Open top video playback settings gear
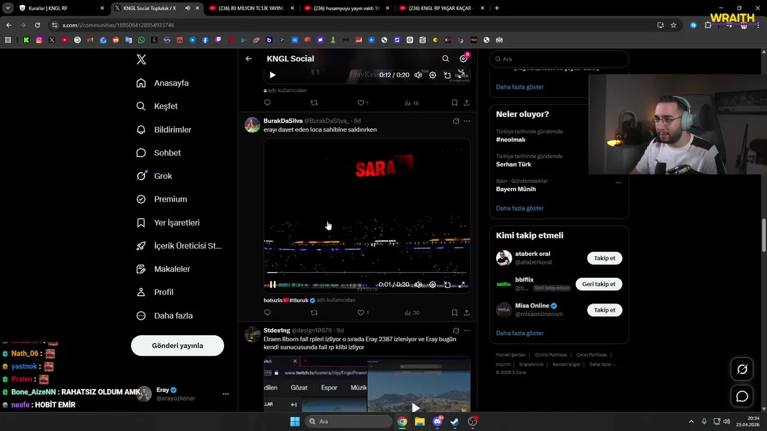Viewport: 767px width, 431px height. pos(433,75)
